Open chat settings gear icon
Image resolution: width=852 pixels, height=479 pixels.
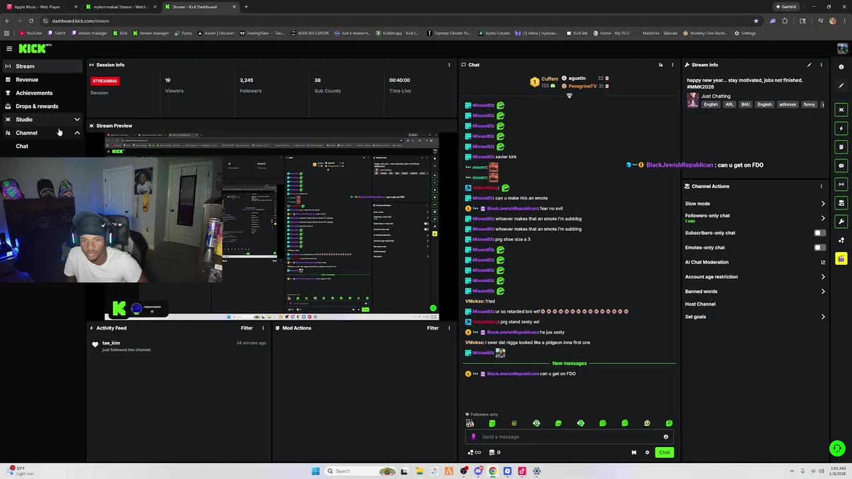click(x=647, y=452)
